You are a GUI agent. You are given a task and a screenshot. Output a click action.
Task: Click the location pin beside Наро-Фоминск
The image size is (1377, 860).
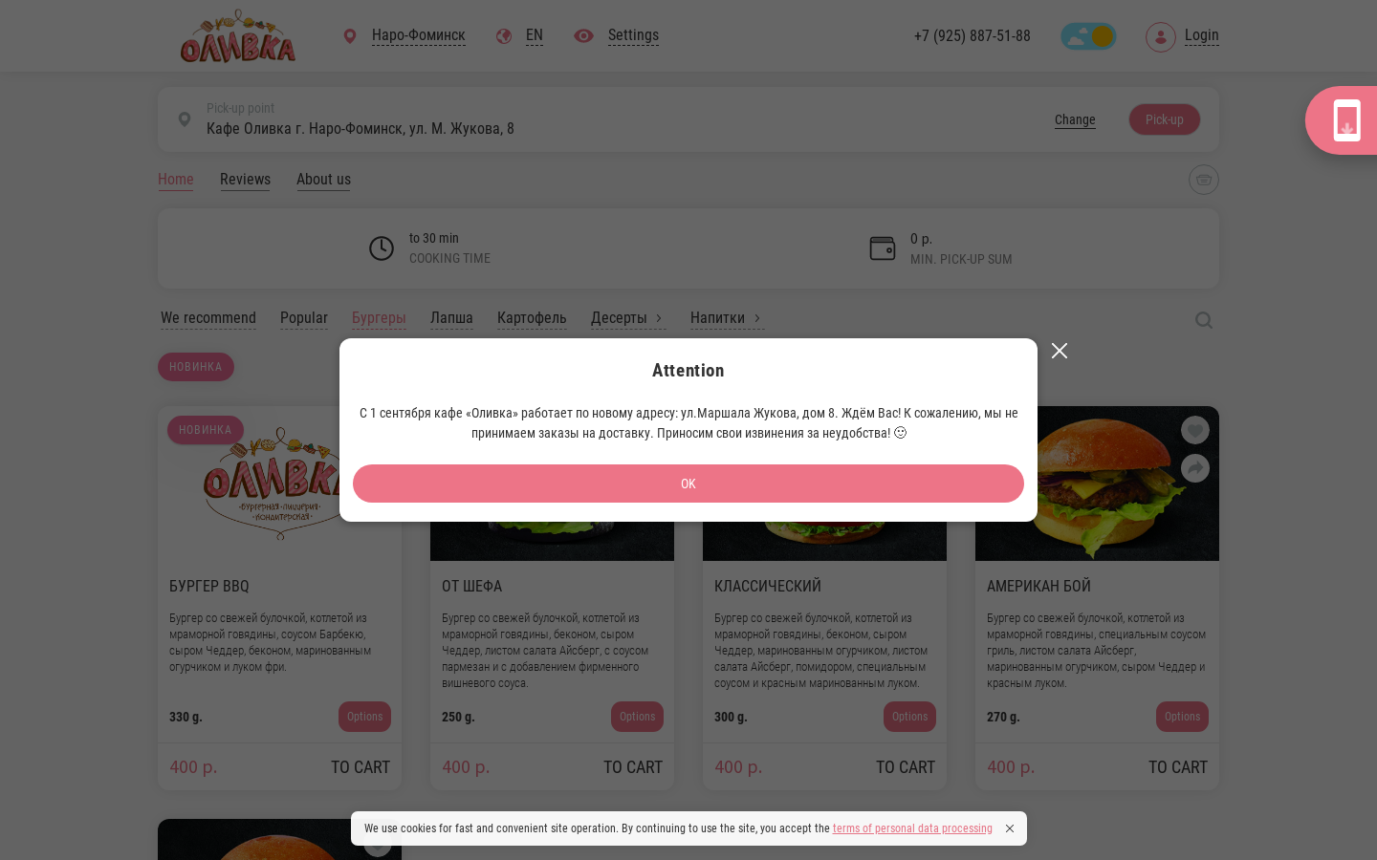click(350, 35)
